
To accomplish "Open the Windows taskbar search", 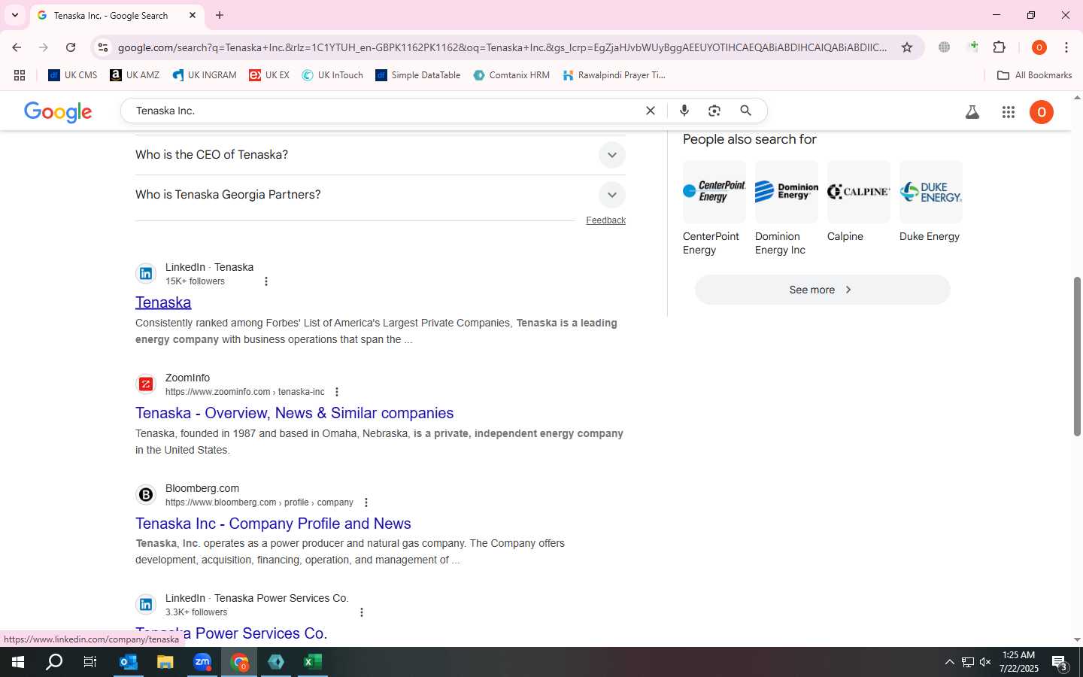I will pyautogui.click(x=54, y=662).
